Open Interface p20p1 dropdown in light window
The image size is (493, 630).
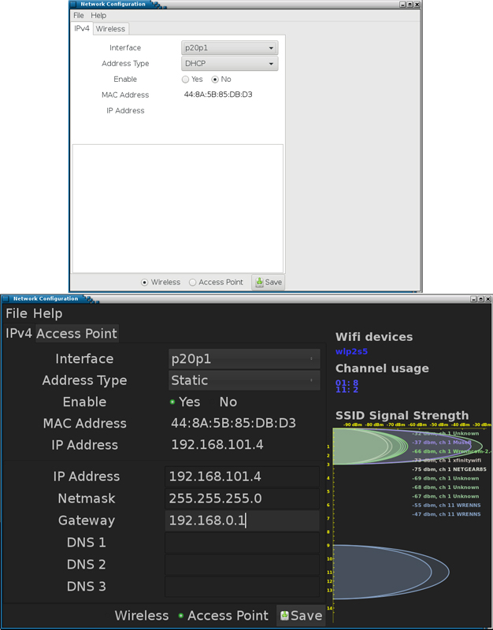coord(229,48)
